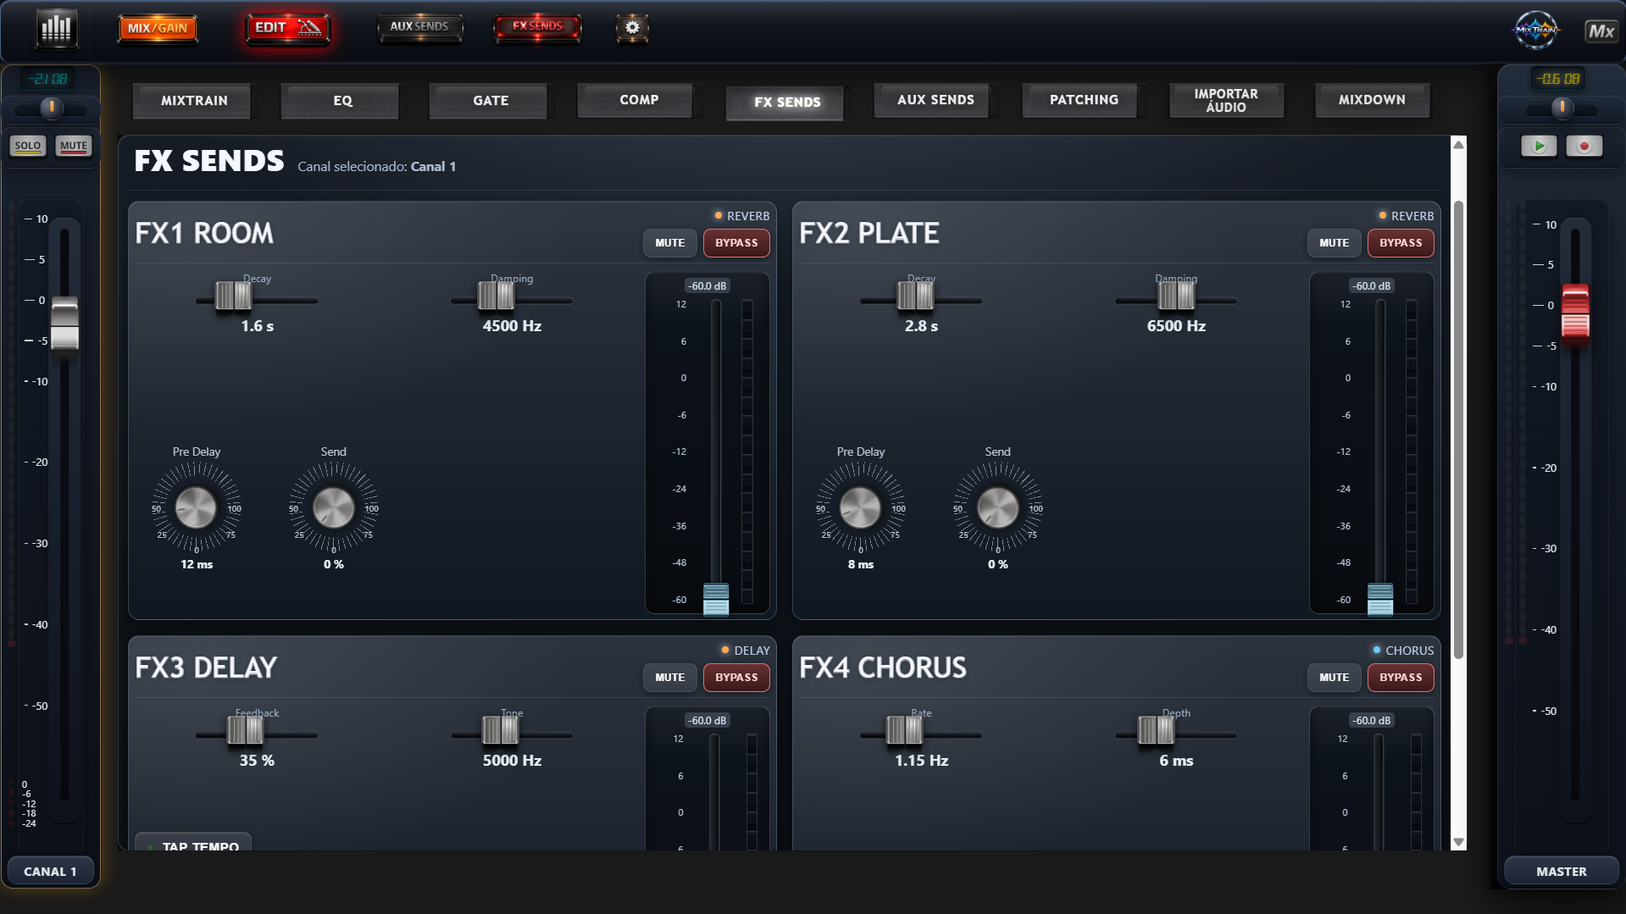Screen dimensions: 1626x914
Task: Mute the FX3 DELAY effect
Action: pos(669,678)
